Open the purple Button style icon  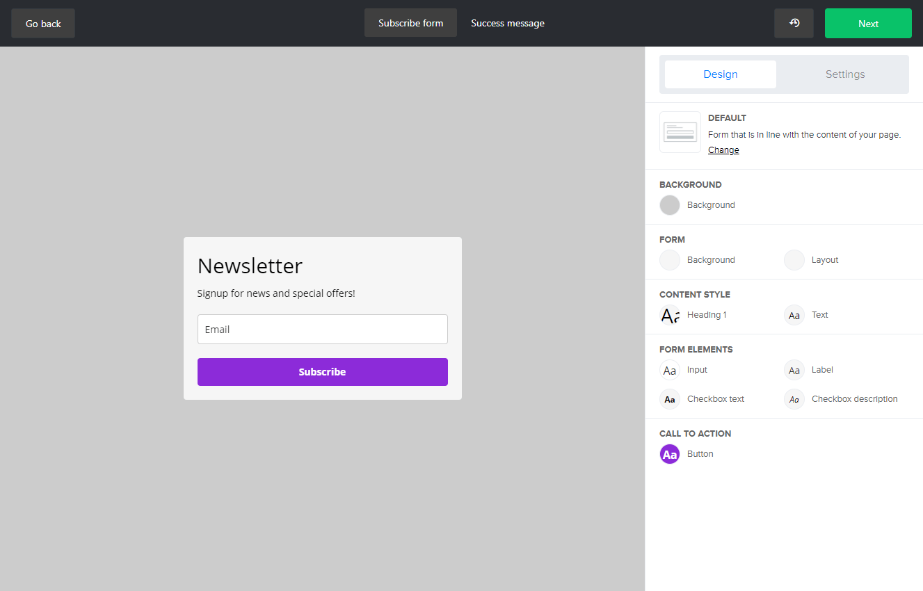(670, 454)
